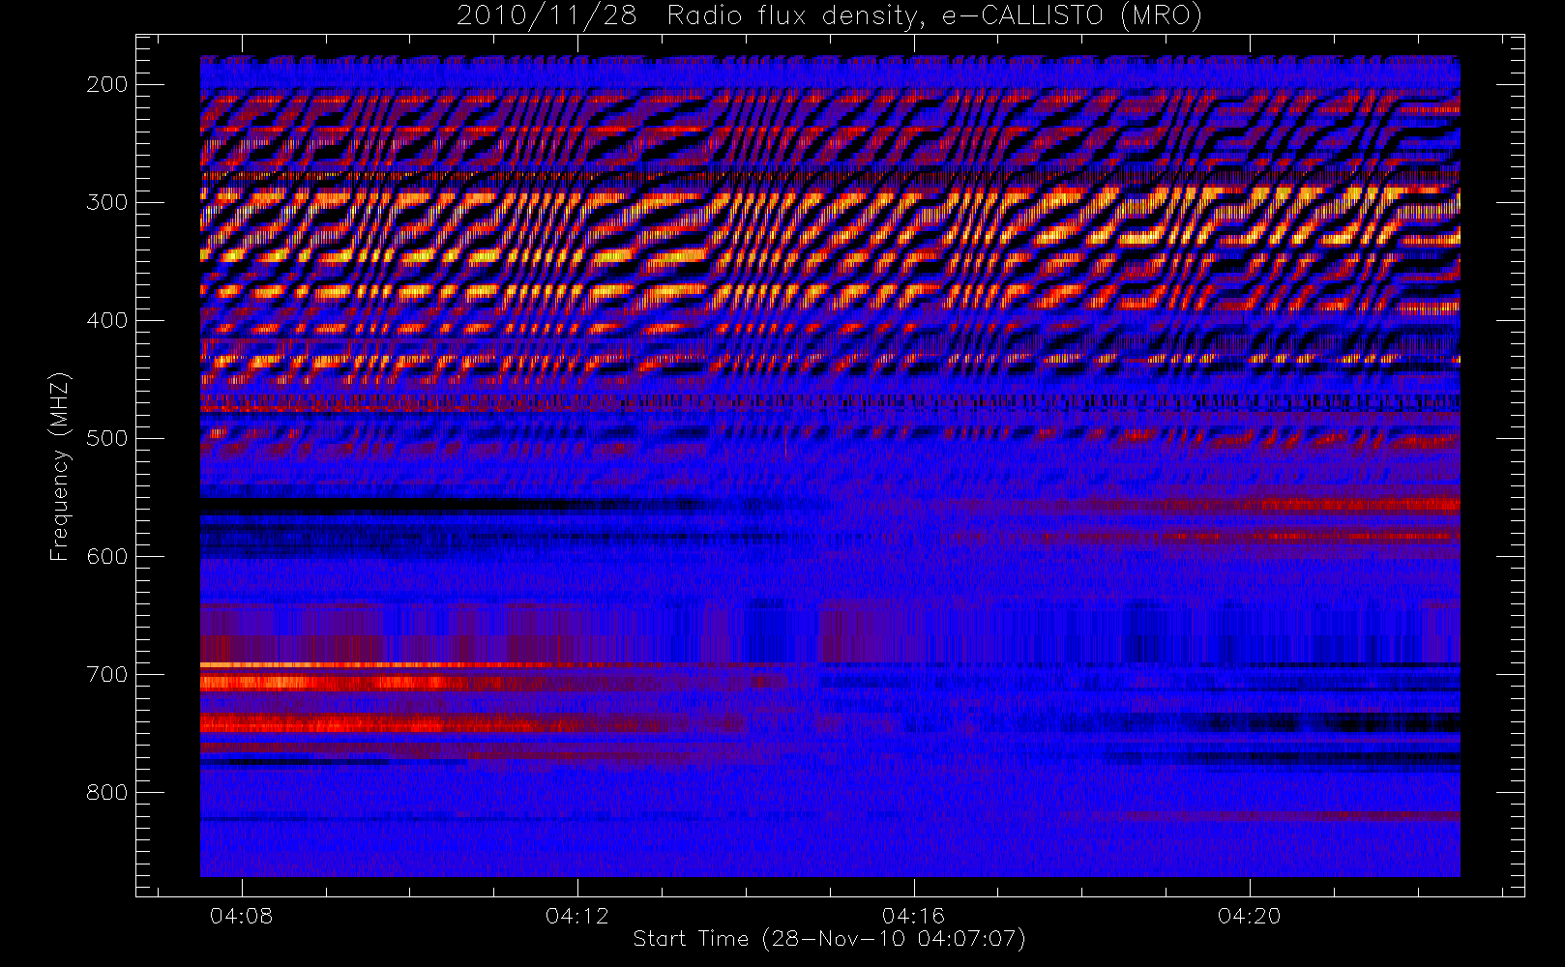
Task: Click the 700 frequency tick label
Action: click(106, 674)
